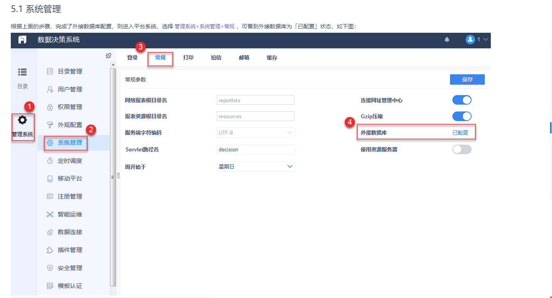Viewport: 552px width, 298px height.
Task: Click the 定时调度 clock icon
Action: [x=50, y=161]
